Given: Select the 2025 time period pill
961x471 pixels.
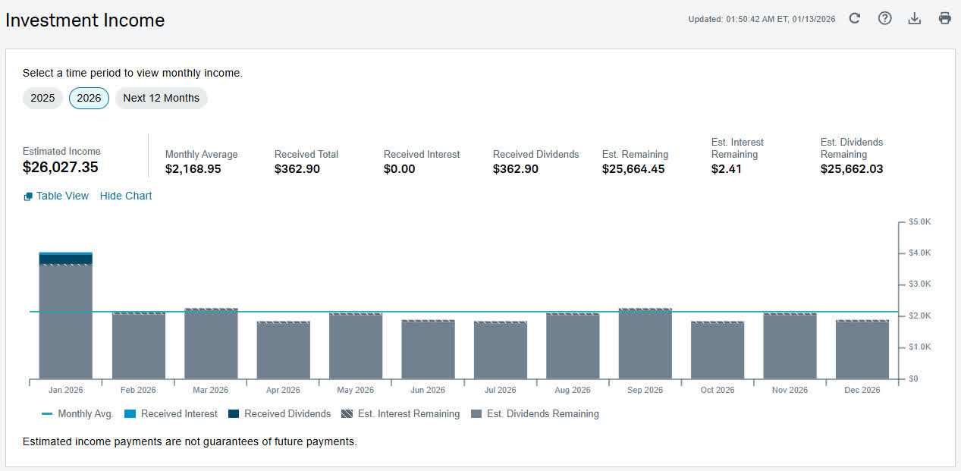Looking at the screenshot, I should coord(42,98).
